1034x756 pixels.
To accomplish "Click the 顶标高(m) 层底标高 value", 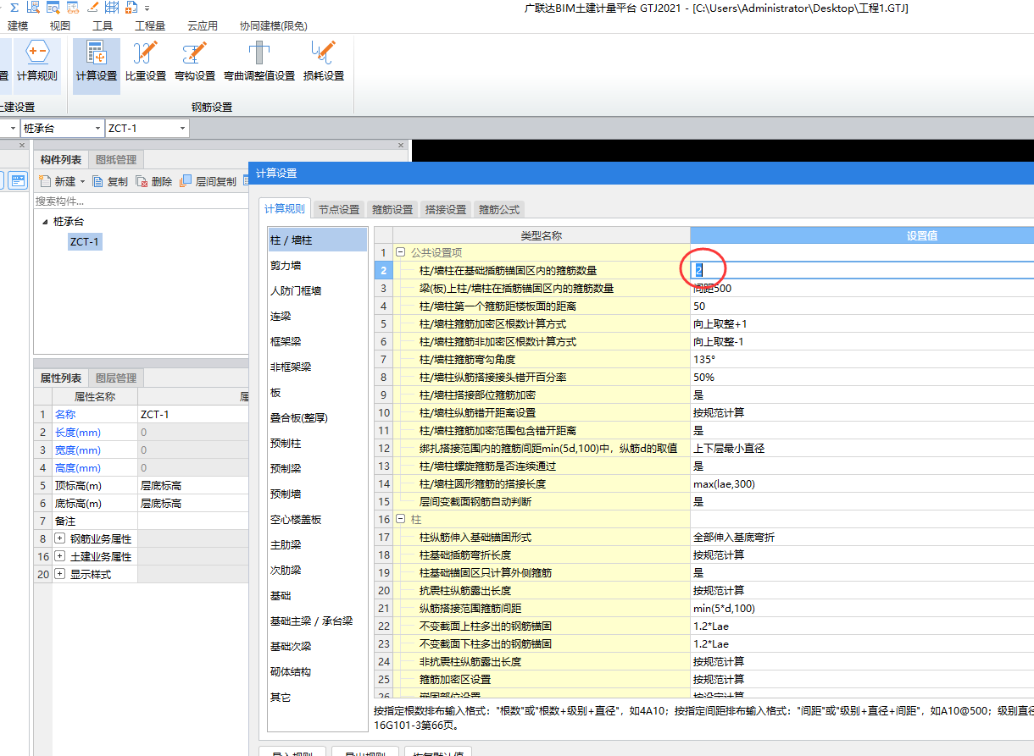I will click(192, 485).
